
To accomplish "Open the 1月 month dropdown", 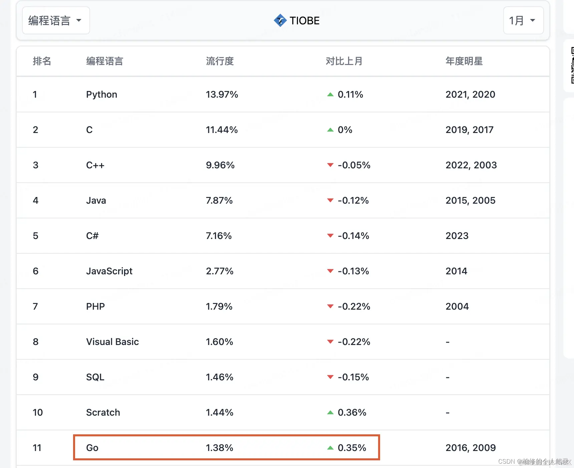I will click(523, 20).
